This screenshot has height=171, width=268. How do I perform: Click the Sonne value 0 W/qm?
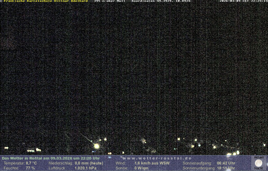pos(141,168)
